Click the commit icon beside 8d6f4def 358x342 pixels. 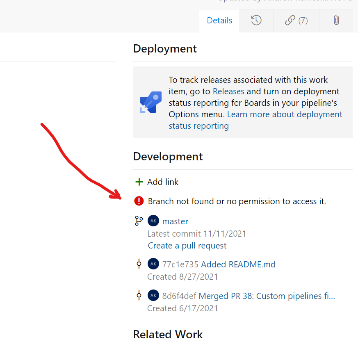click(139, 295)
